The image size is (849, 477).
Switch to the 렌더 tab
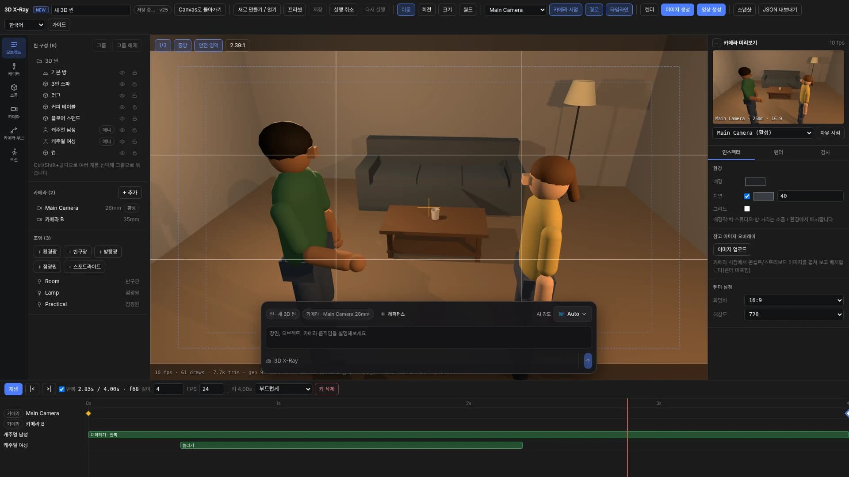(778, 152)
